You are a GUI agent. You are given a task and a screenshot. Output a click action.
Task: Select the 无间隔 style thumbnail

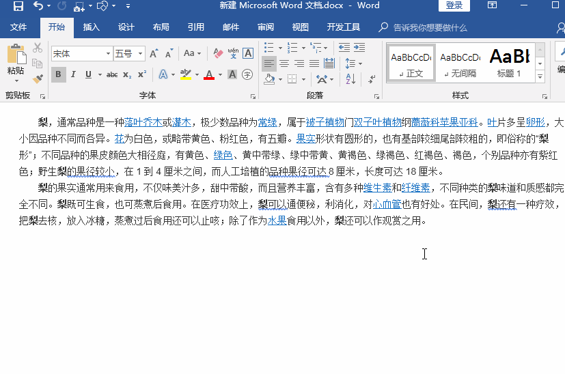[x=460, y=63]
